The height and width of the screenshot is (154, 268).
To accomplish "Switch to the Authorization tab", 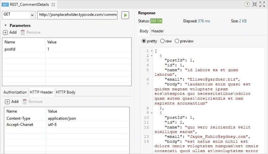I will (x=15, y=92).
